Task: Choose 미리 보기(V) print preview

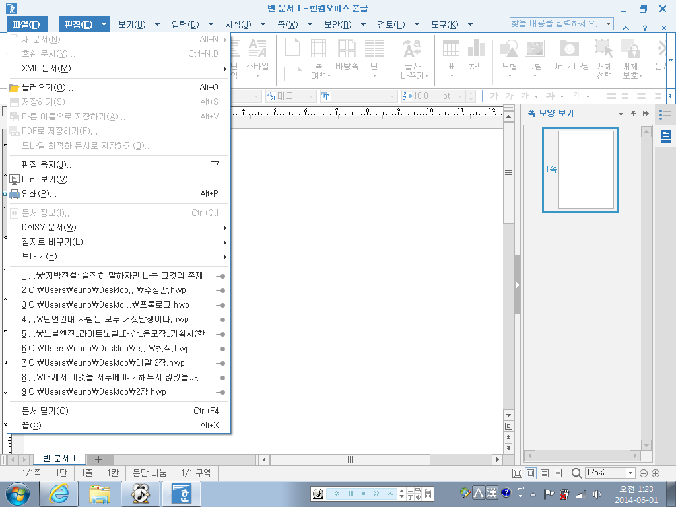Action: 119,180
